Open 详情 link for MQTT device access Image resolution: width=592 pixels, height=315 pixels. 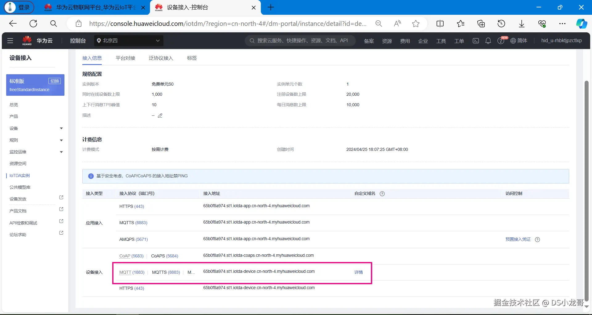click(x=359, y=272)
